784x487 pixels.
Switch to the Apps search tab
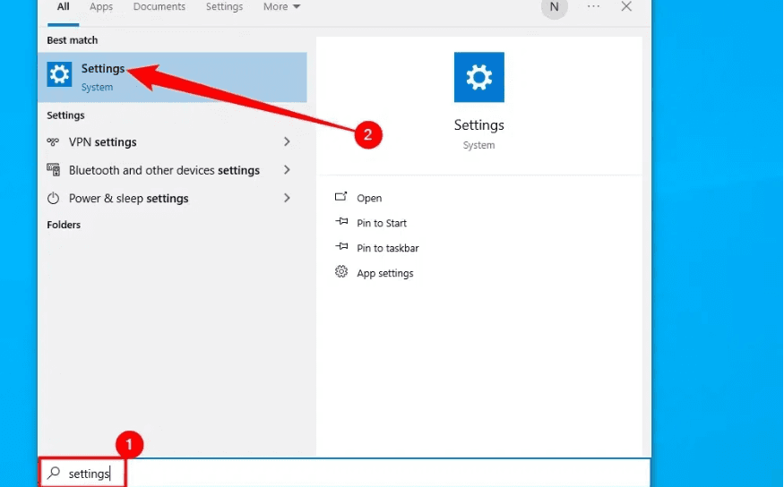pos(101,7)
